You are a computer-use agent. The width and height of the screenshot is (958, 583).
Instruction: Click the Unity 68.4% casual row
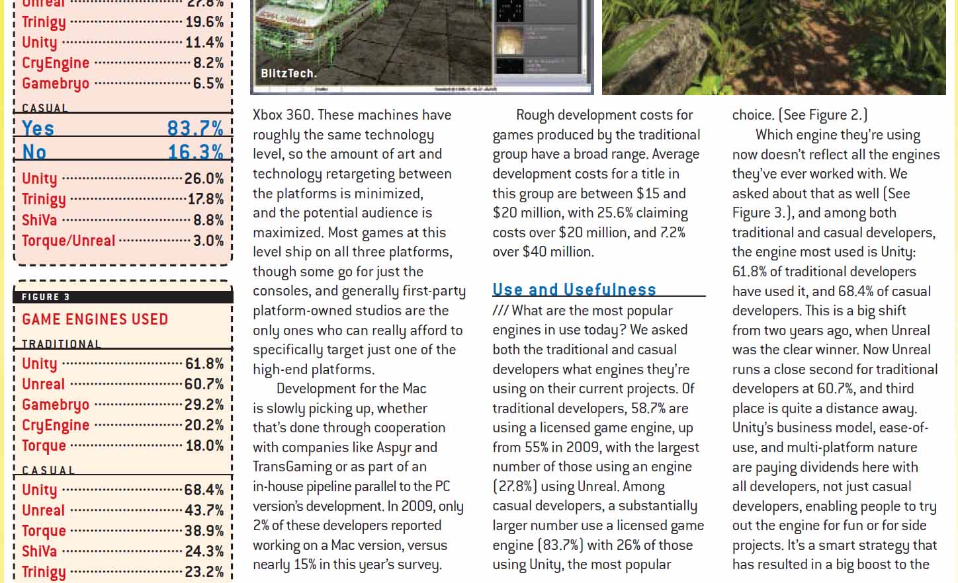coord(123,490)
